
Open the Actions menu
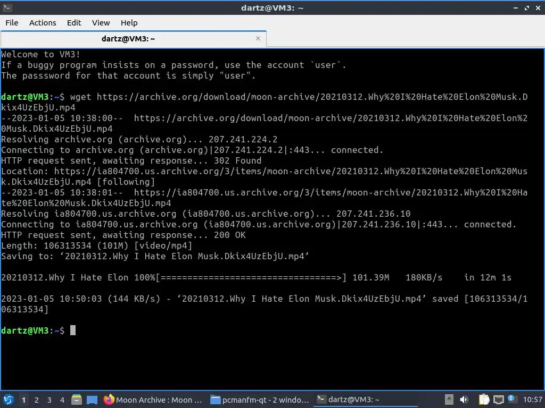point(43,23)
